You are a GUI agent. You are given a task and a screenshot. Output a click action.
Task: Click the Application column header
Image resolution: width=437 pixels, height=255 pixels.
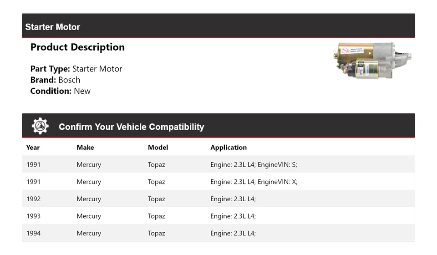pos(229,148)
